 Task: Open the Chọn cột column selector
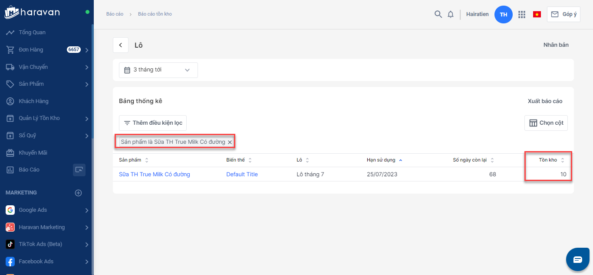tap(546, 123)
